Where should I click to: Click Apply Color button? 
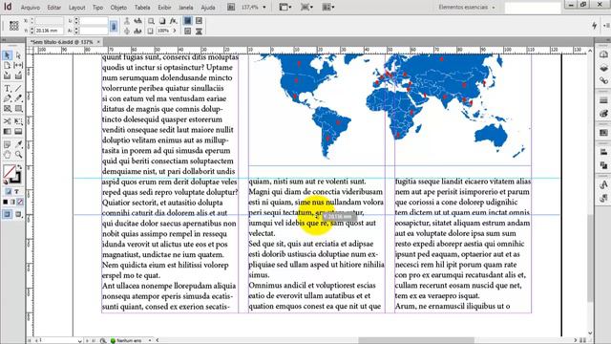click(x=6, y=202)
